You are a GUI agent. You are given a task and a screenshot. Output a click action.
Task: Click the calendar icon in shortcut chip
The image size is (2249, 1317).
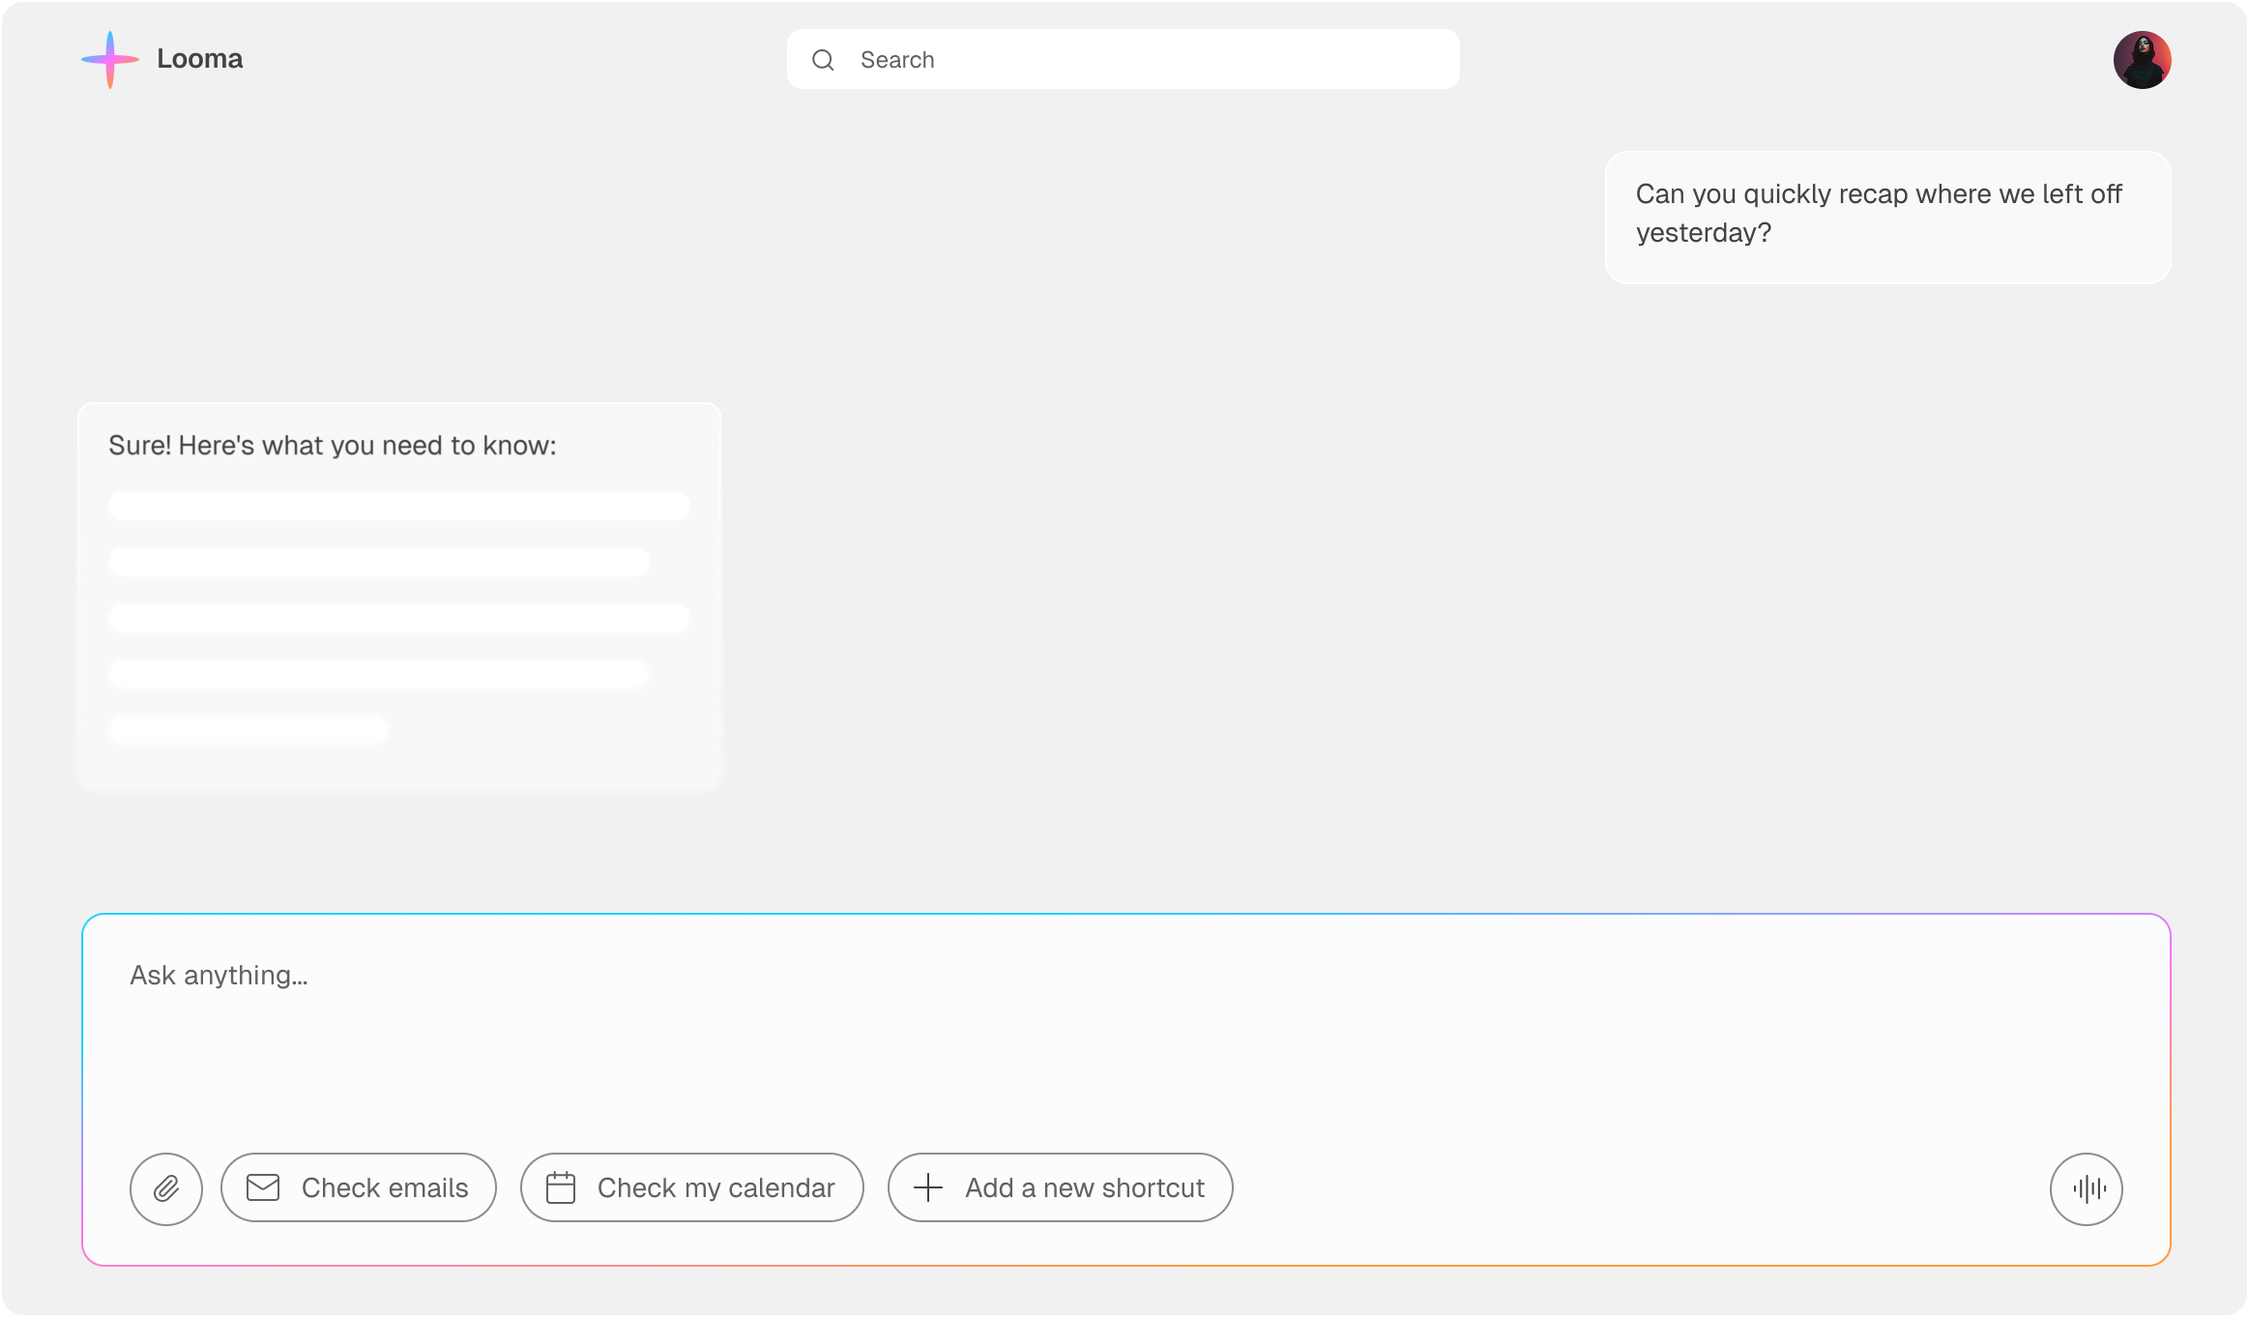561,1187
